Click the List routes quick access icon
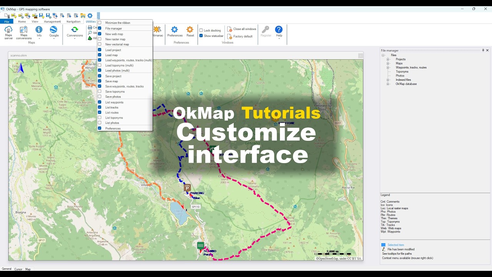 (x=76, y=16)
